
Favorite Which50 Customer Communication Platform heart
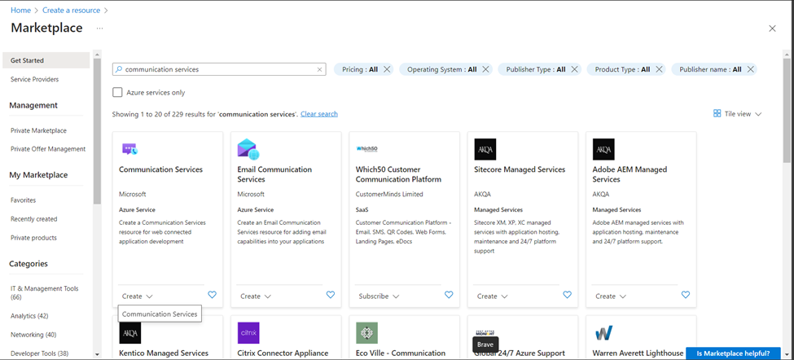click(449, 295)
